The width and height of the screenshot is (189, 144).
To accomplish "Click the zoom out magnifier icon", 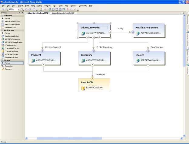I will coord(7,9).
